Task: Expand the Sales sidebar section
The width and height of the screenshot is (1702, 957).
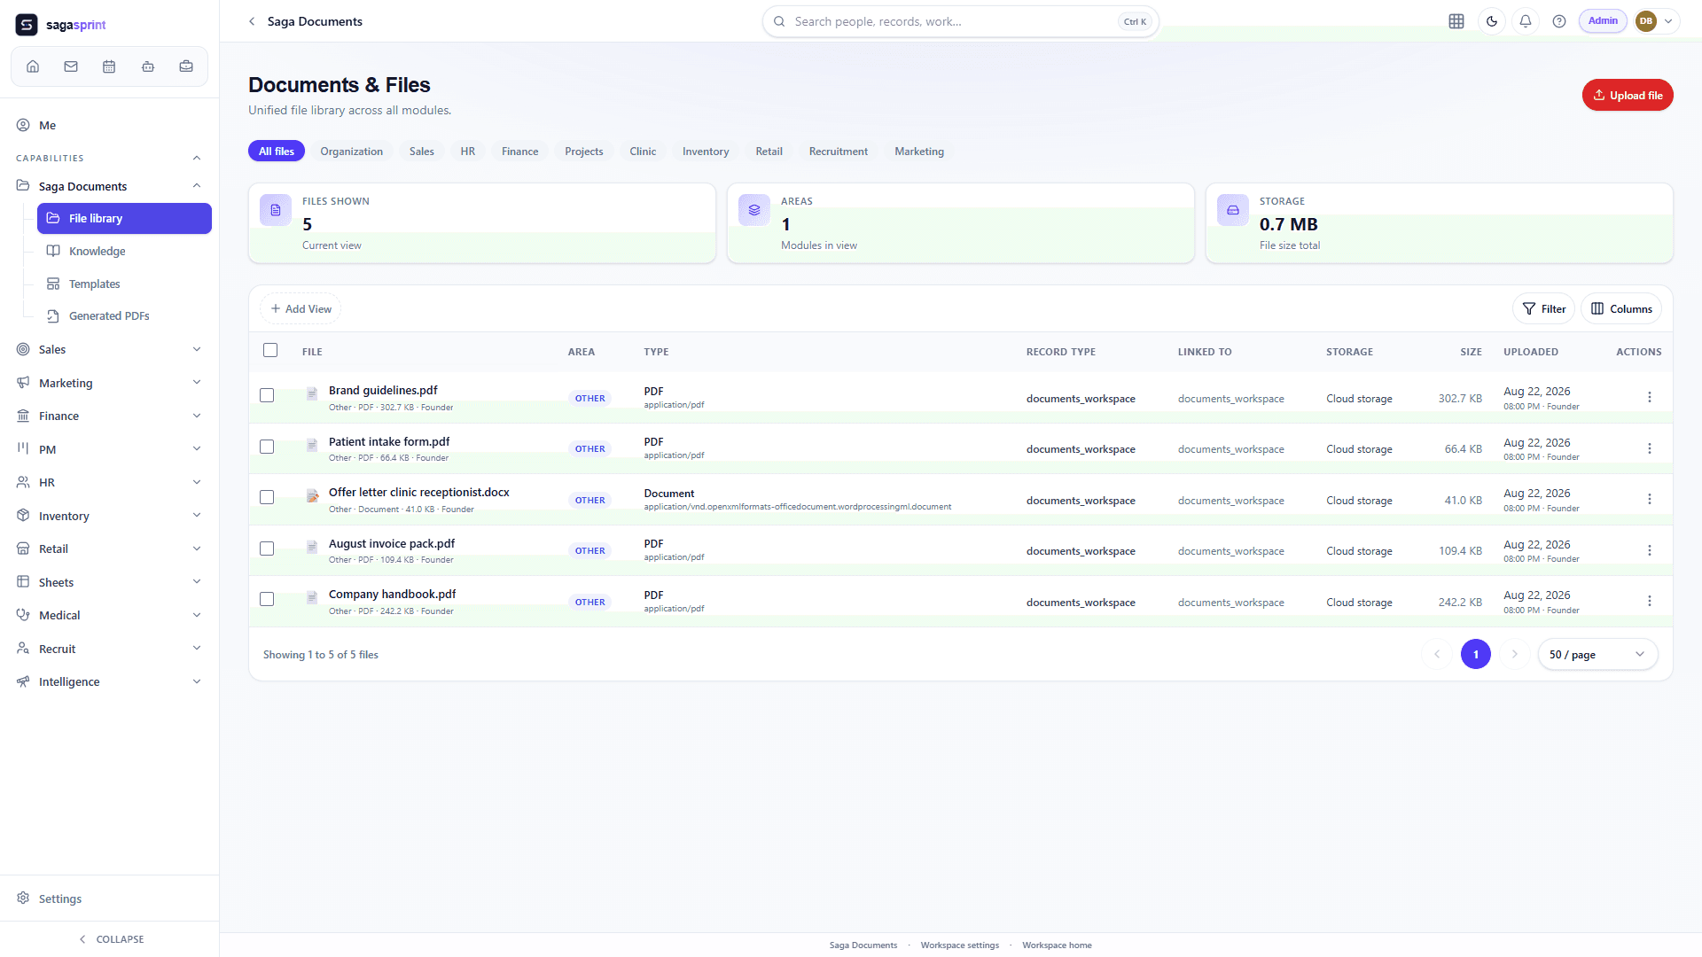Action: click(x=197, y=349)
